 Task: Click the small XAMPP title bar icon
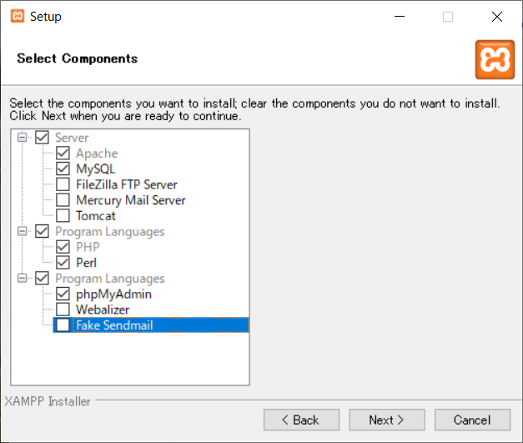coord(18,16)
